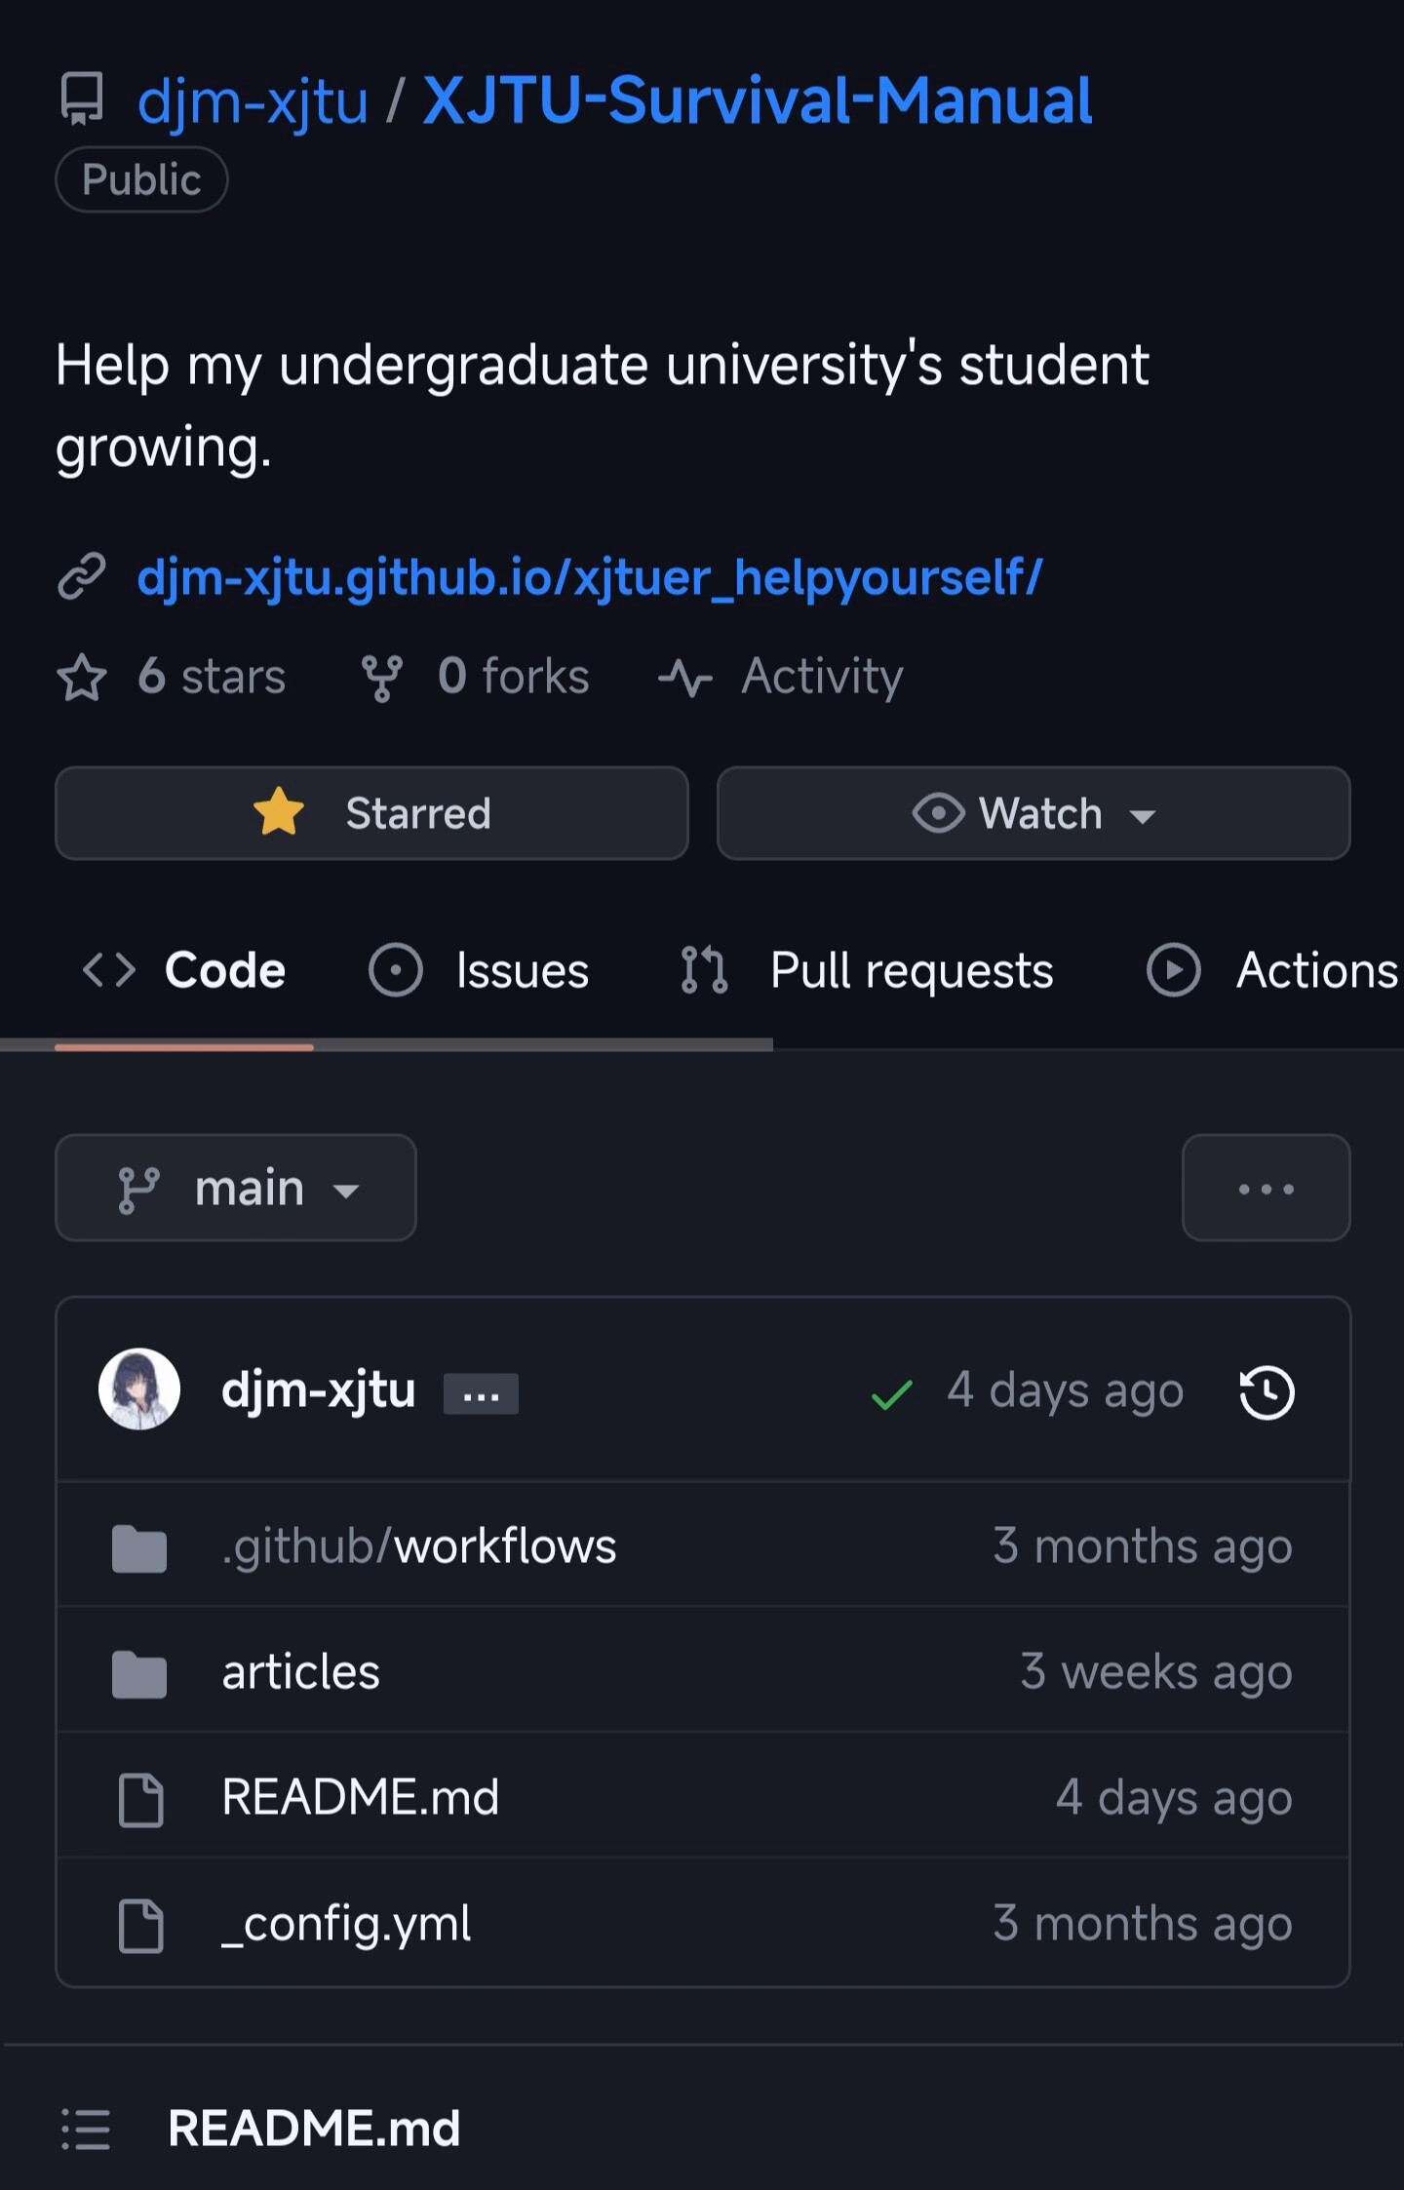The height and width of the screenshot is (2190, 1404).
Task: Toggle the Starred button
Action: coord(371,813)
